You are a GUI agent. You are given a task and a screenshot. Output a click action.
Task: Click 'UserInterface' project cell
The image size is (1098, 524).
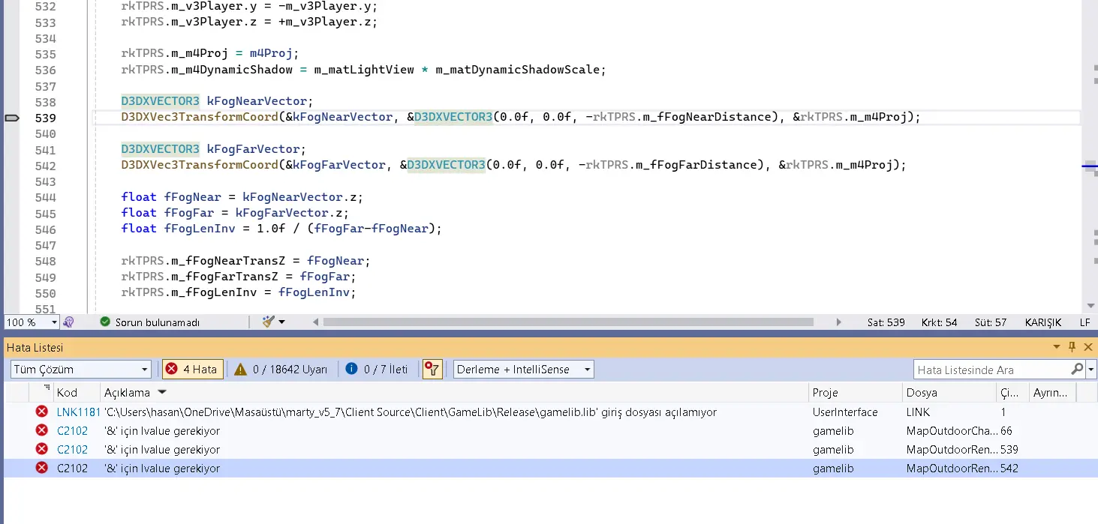[845, 412]
